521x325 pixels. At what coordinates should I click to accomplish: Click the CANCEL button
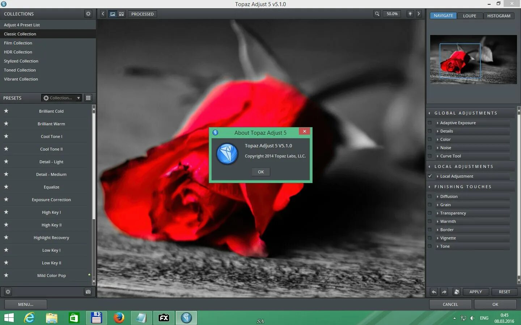pyautogui.click(x=450, y=304)
